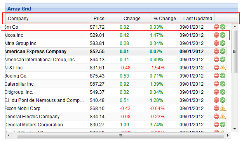Sort grid by Price column header
The height and width of the screenshot is (143, 244).
point(106,19)
